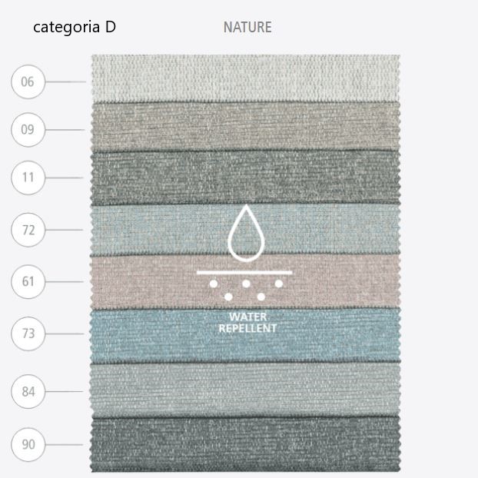Select the 06 color code circle
Screen dimensions: 478x478
[x=28, y=81]
